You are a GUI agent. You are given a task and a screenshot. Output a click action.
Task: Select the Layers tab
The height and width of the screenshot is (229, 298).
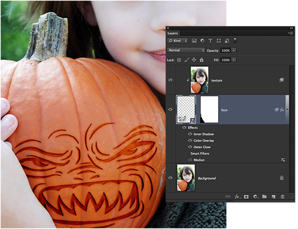[173, 33]
